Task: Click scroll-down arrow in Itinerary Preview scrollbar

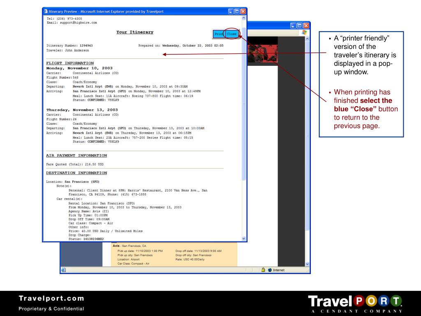Action: [244, 238]
